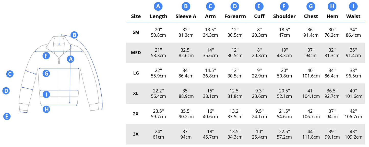Viewport: 369px width, 147px height.
Task: Click the F shoulder marker on jacket diagram
Action: click(46, 56)
